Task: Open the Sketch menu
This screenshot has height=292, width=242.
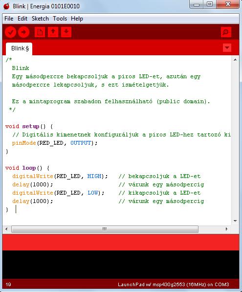Action: [x=40, y=19]
